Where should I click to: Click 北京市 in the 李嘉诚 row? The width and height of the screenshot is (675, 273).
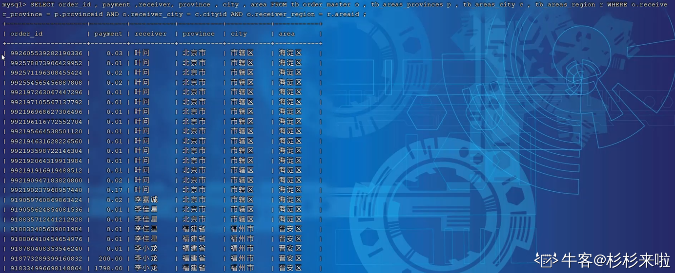[194, 200]
